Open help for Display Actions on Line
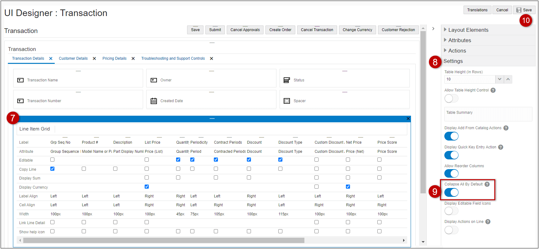This screenshot has width=539, height=249. point(488,222)
